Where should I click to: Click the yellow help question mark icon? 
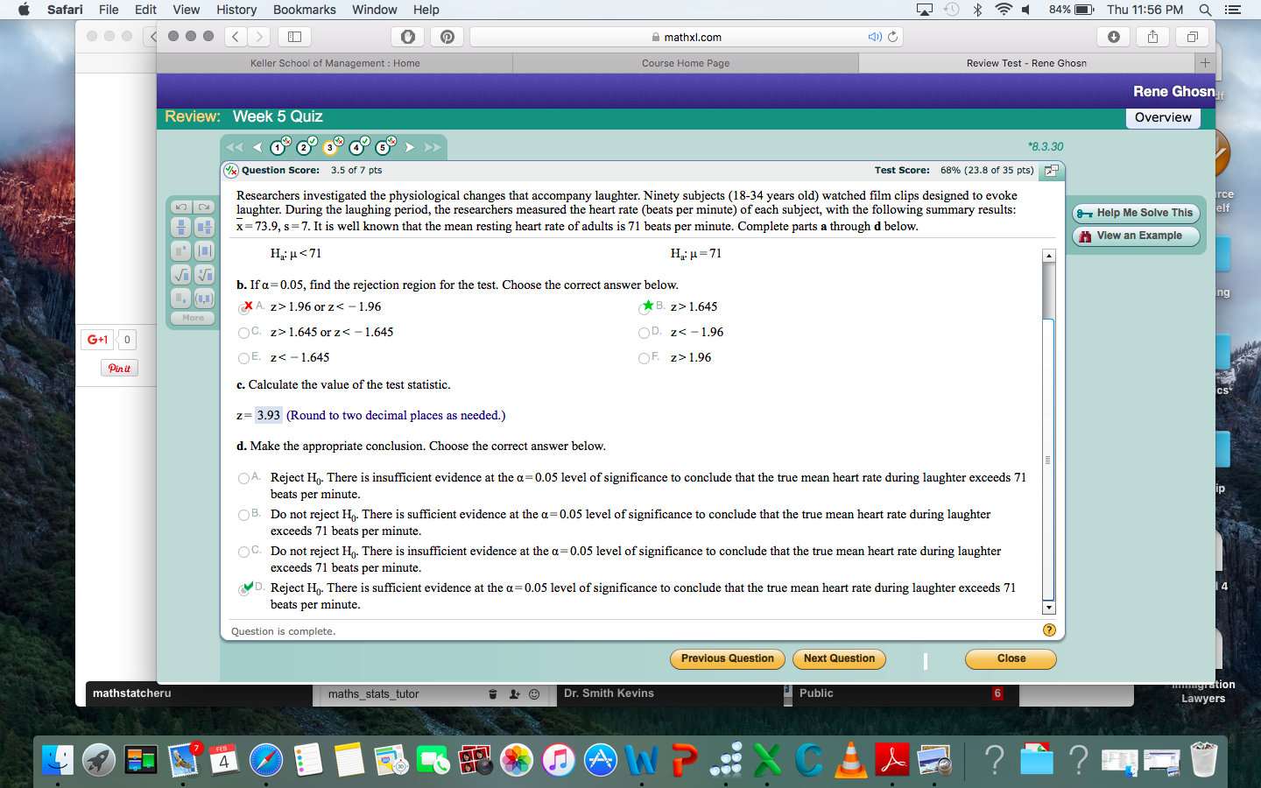pyautogui.click(x=1049, y=630)
